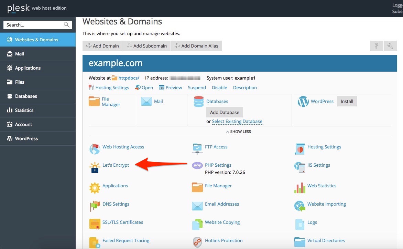403x249 pixels.
Task: Click the Let's Encrypt padlock icon
Action: pos(95,167)
